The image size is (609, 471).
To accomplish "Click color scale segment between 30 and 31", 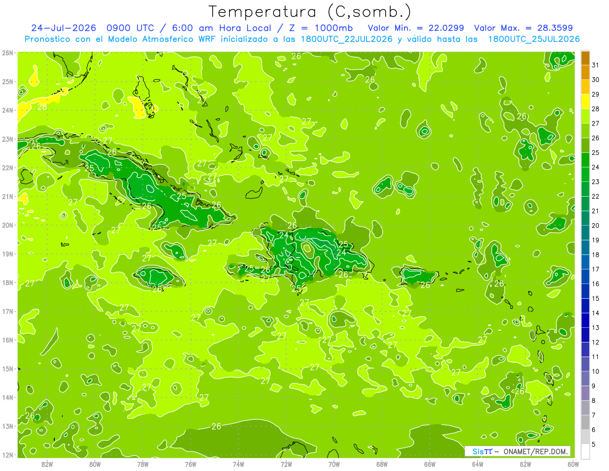I will pyautogui.click(x=585, y=73).
